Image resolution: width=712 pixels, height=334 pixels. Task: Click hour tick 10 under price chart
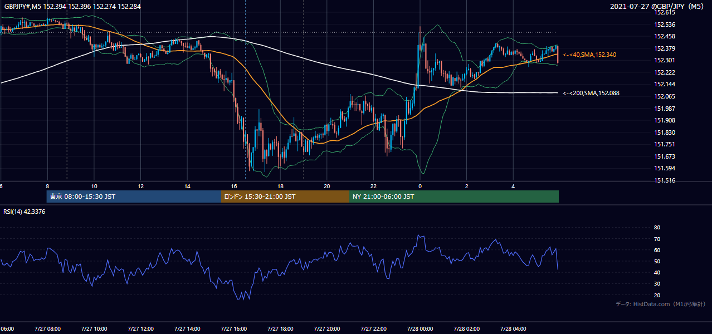pos(94,186)
